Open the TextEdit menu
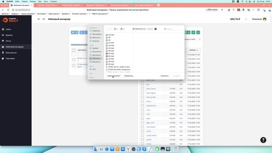This screenshot has width=272, height=153. tap(10, 1)
